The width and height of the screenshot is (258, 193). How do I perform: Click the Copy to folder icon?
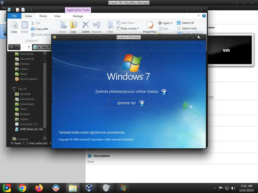coord(73,25)
